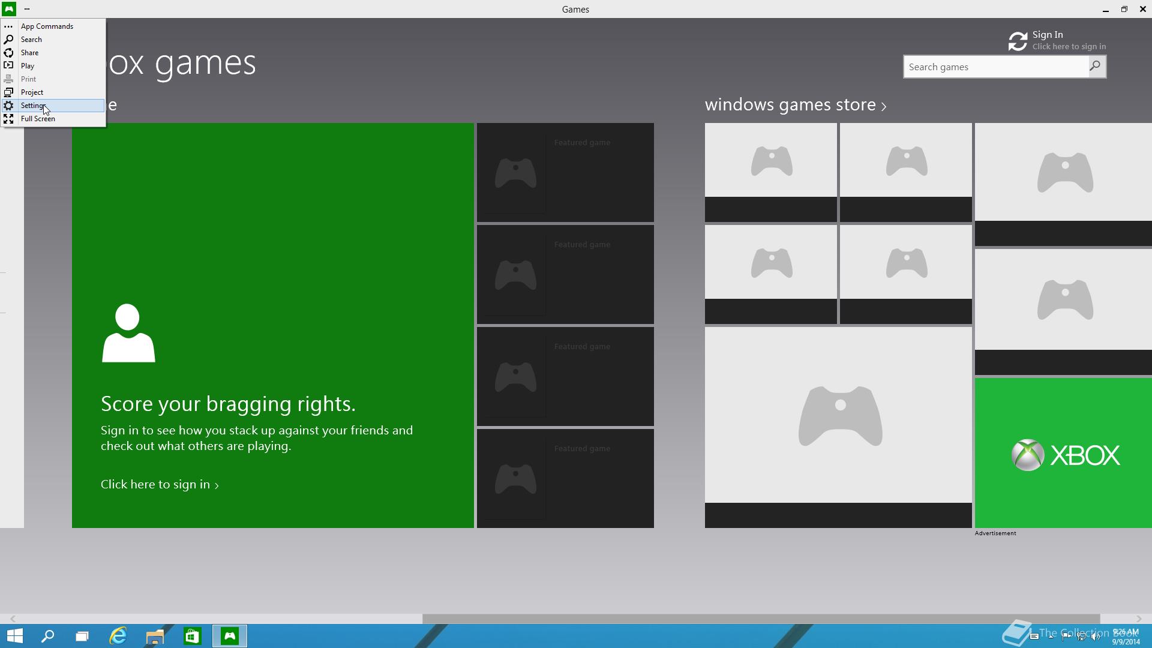Click the Sign In refresh icon
This screenshot has height=648, width=1152.
(x=1018, y=41)
